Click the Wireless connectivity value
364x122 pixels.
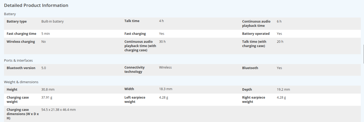pyautogui.click(x=165, y=68)
